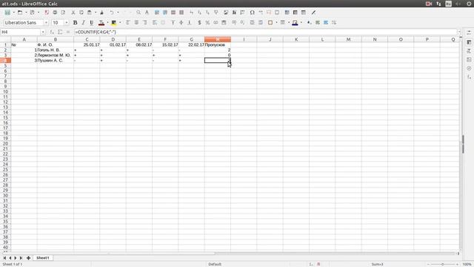This screenshot has width=474, height=267.
Task: Select the date cell 22.02.17
Action: pos(191,44)
